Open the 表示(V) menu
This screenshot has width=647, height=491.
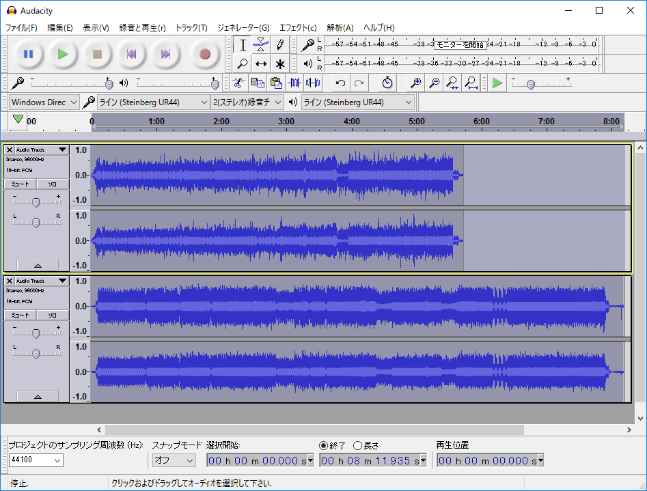[x=96, y=27]
